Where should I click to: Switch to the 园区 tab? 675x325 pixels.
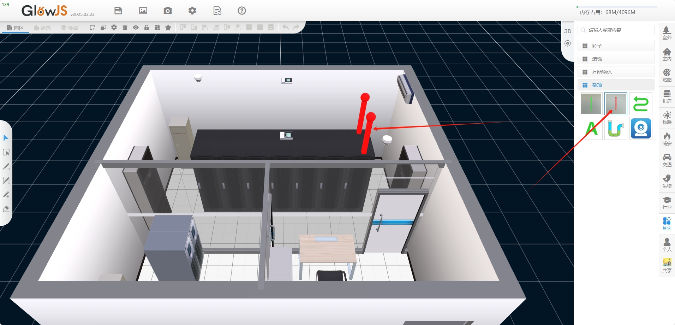(16, 28)
